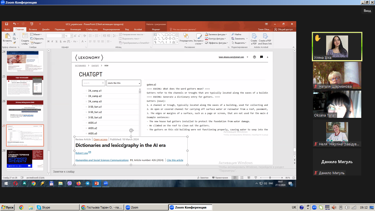The image size is (375, 211).
Task: Select the oval shape in gallery
Action: coord(170,35)
